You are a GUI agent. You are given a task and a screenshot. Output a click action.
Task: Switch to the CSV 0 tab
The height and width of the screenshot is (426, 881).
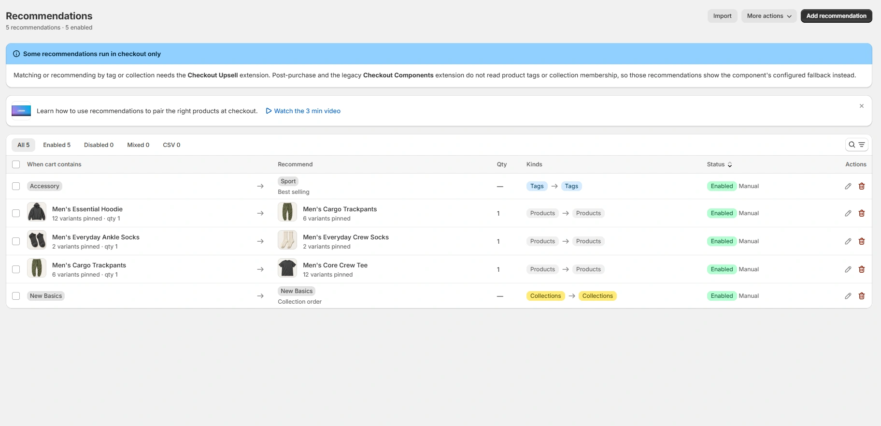(171, 145)
